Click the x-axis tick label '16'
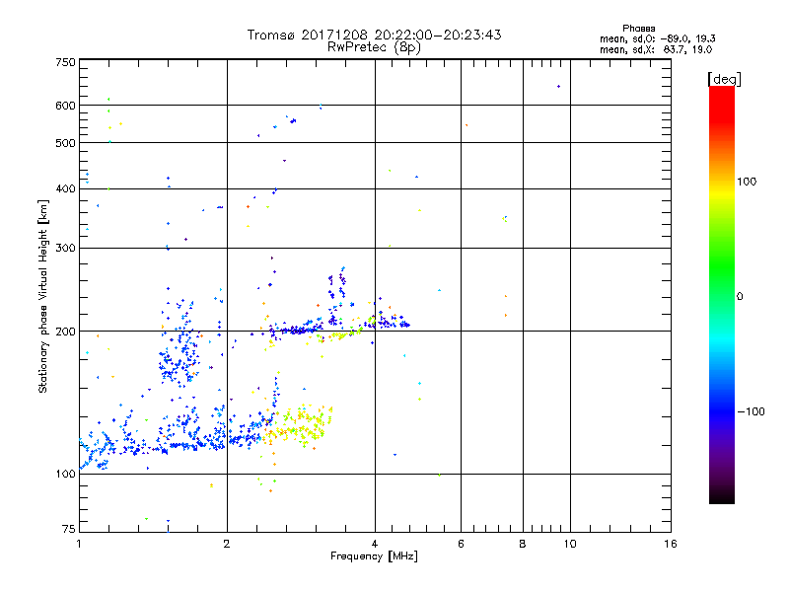The width and height of the screenshot is (789, 592). [671, 544]
